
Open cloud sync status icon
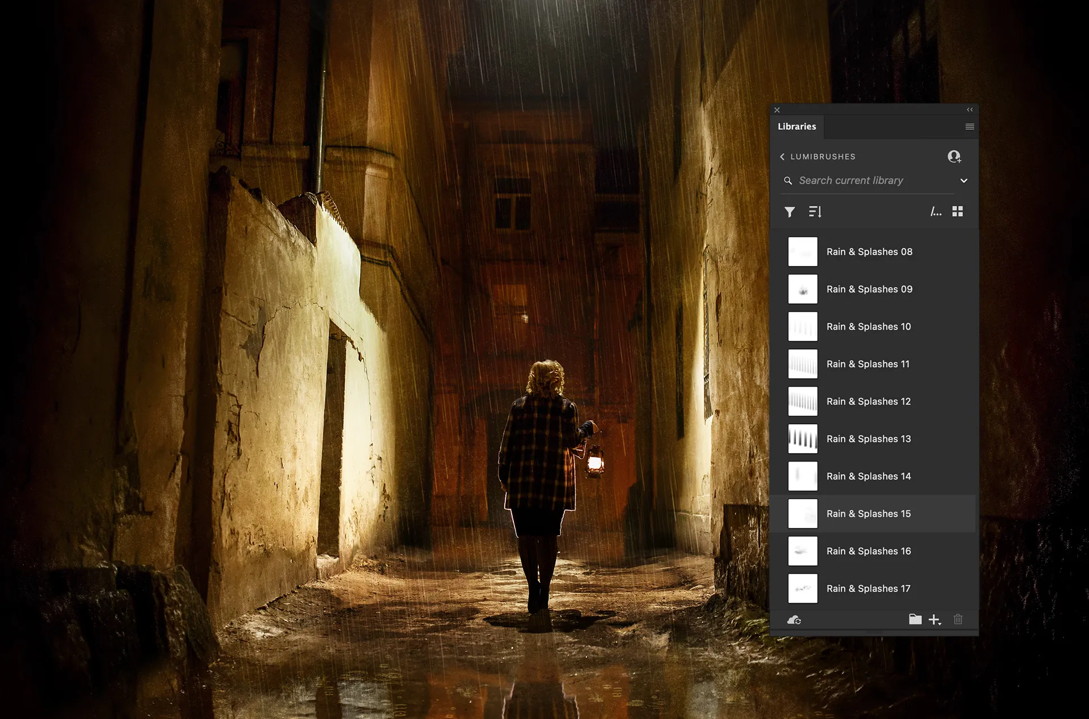[x=794, y=620]
